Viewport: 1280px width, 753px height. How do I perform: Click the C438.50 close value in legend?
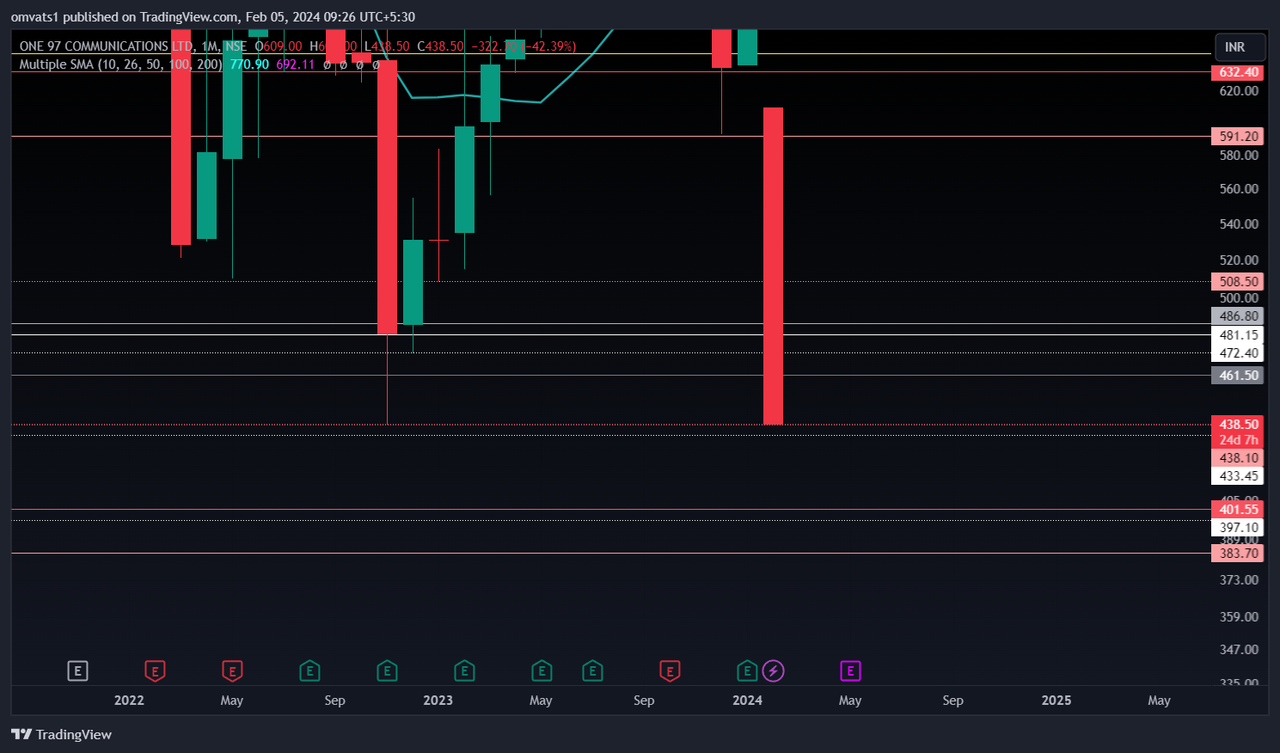pos(440,46)
